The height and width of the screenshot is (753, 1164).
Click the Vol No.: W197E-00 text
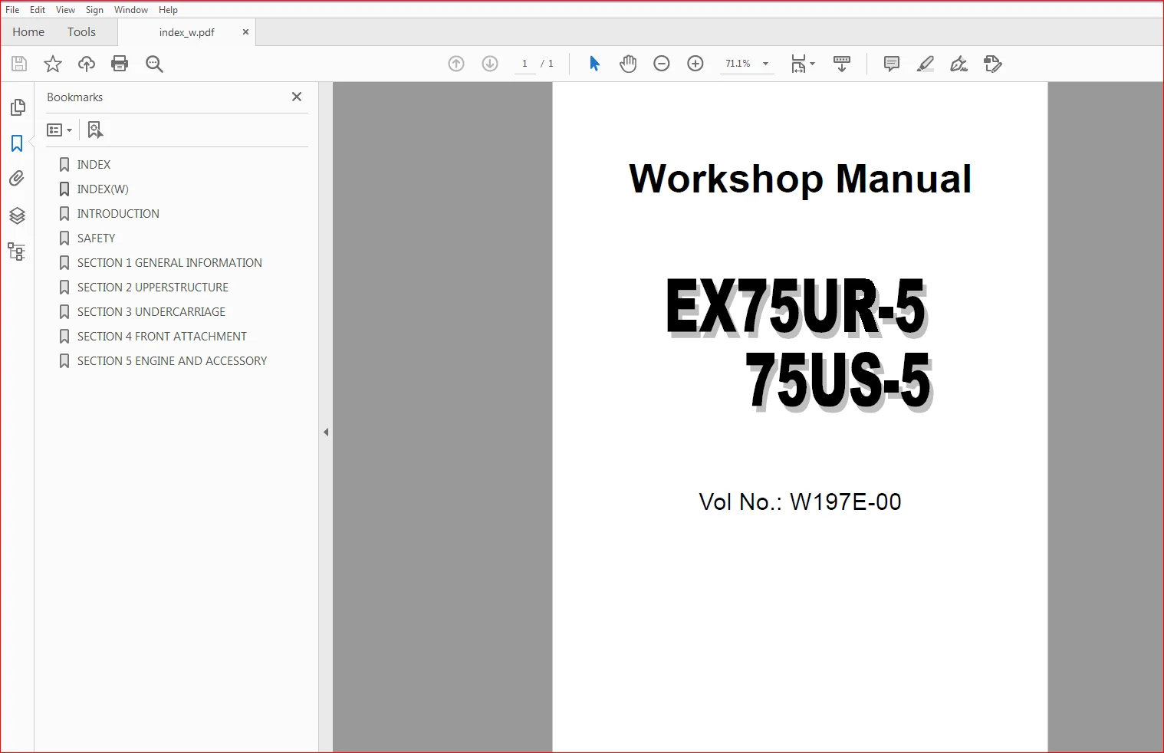coord(800,502)
